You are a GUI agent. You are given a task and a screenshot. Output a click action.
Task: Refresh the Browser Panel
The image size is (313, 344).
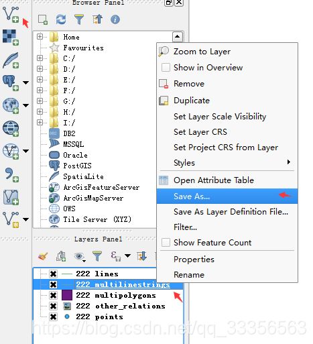tap(61, 19)
